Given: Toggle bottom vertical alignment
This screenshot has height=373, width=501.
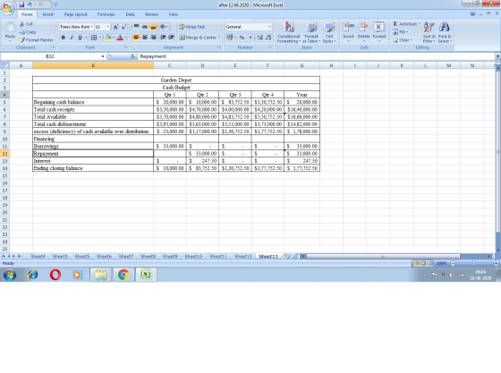Looking at the screenshot, I should pos(153,27).
